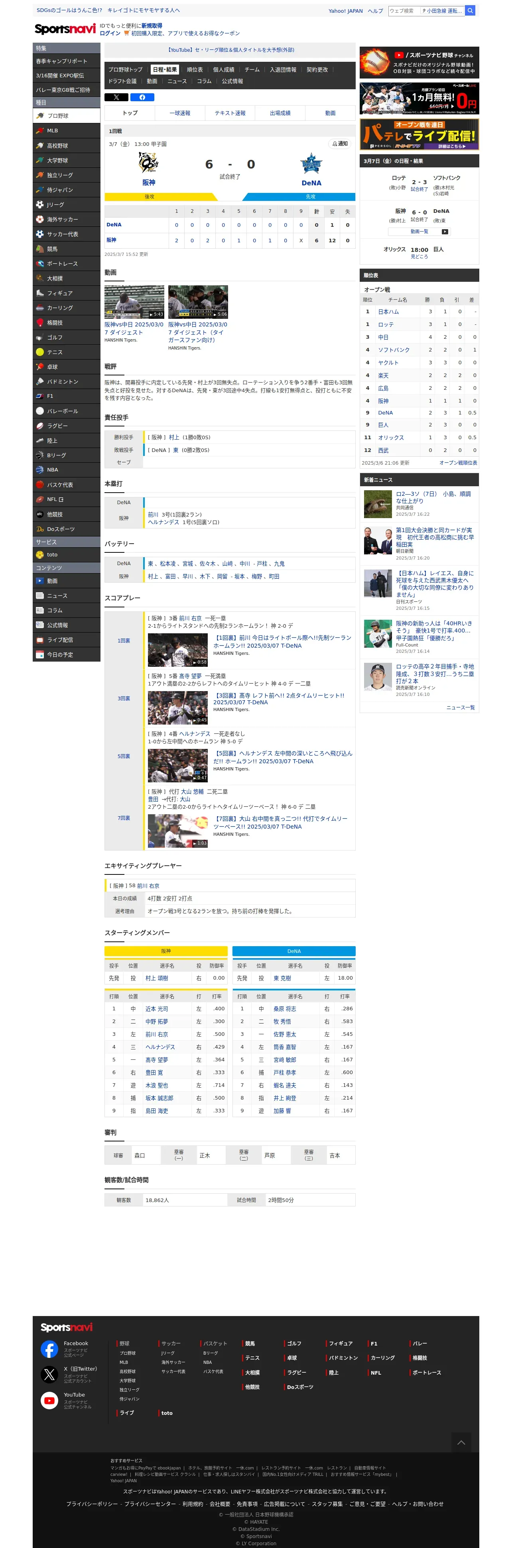Click the Sportsnavi logo in the header

(x=65, y=29)
